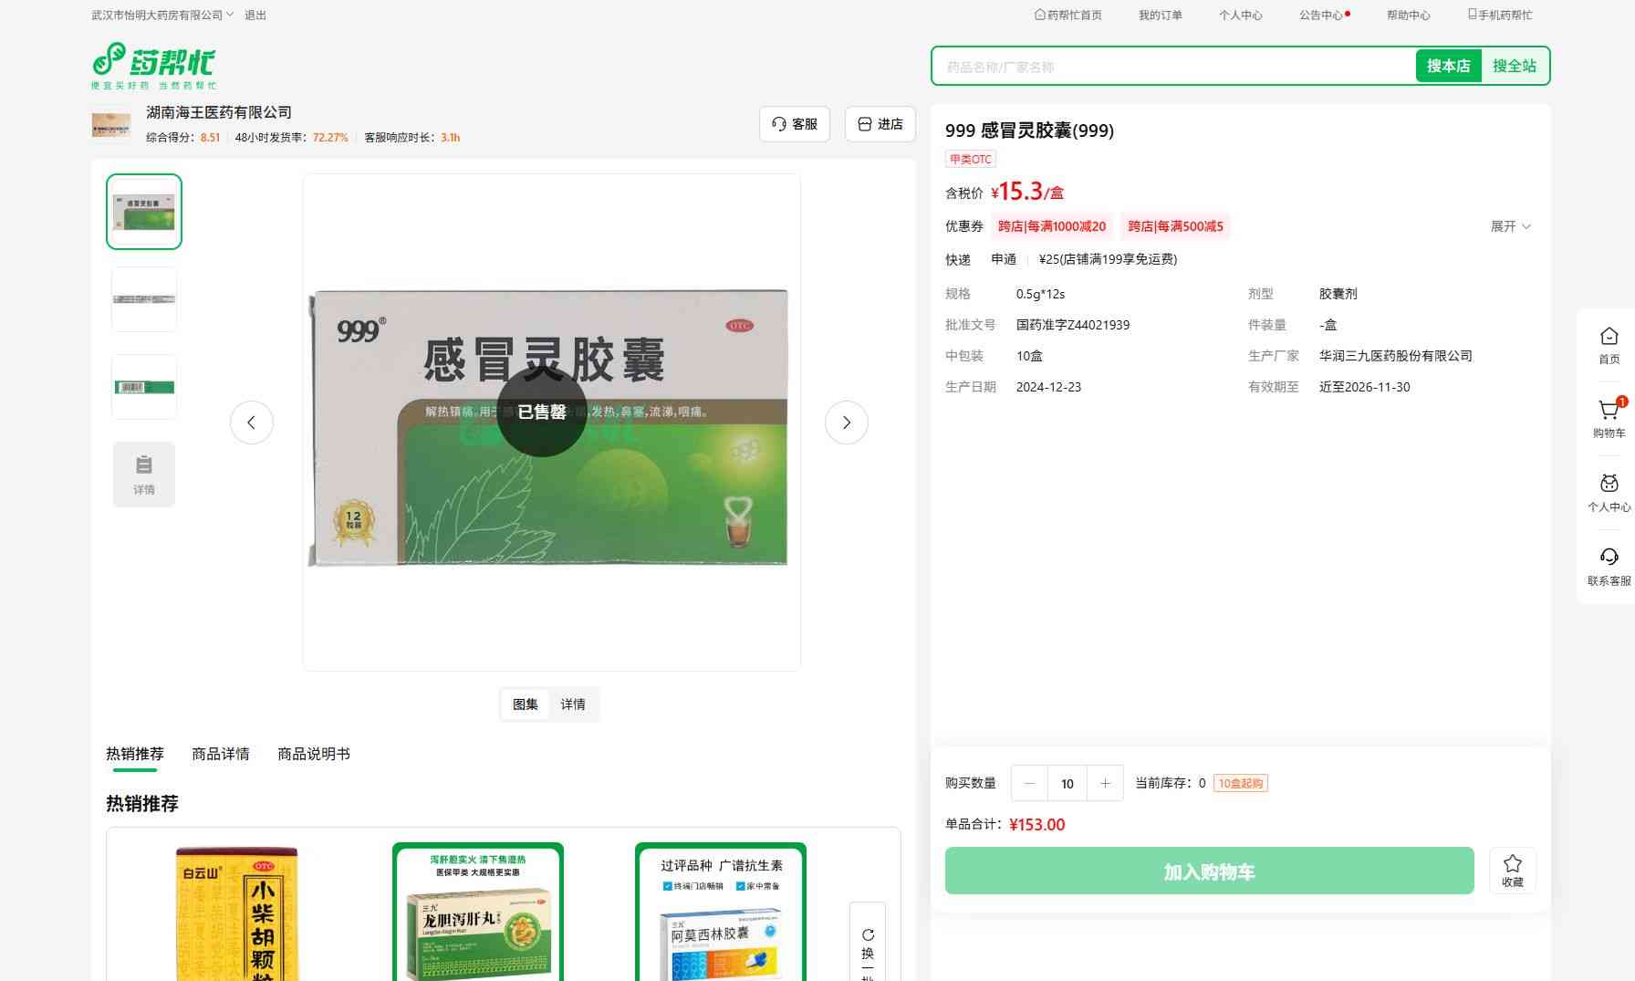Click the 搜本店 search button
1635x981 pixels.
(1448, 66)
